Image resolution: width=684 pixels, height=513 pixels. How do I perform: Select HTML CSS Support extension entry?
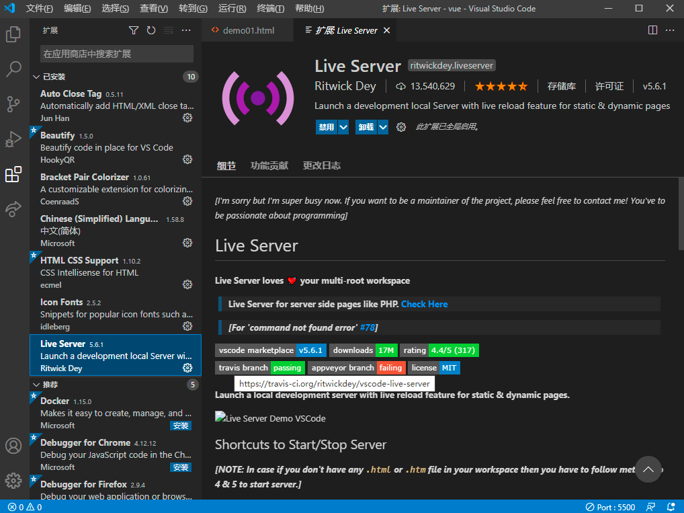[116, 272]
